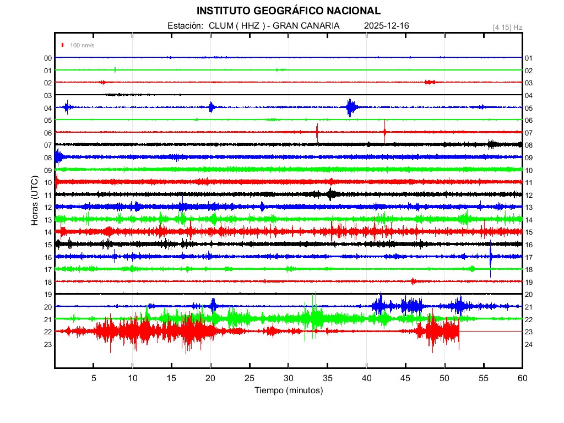564x423 pixels.
Task: Click hour label 00 on left axis
Action: point(48,58)
